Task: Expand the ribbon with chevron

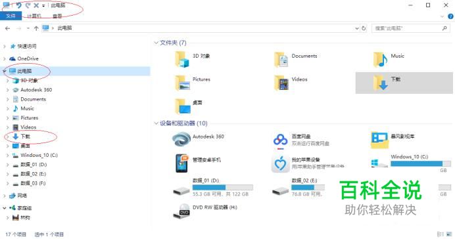Action: click(x=443, y=16)
